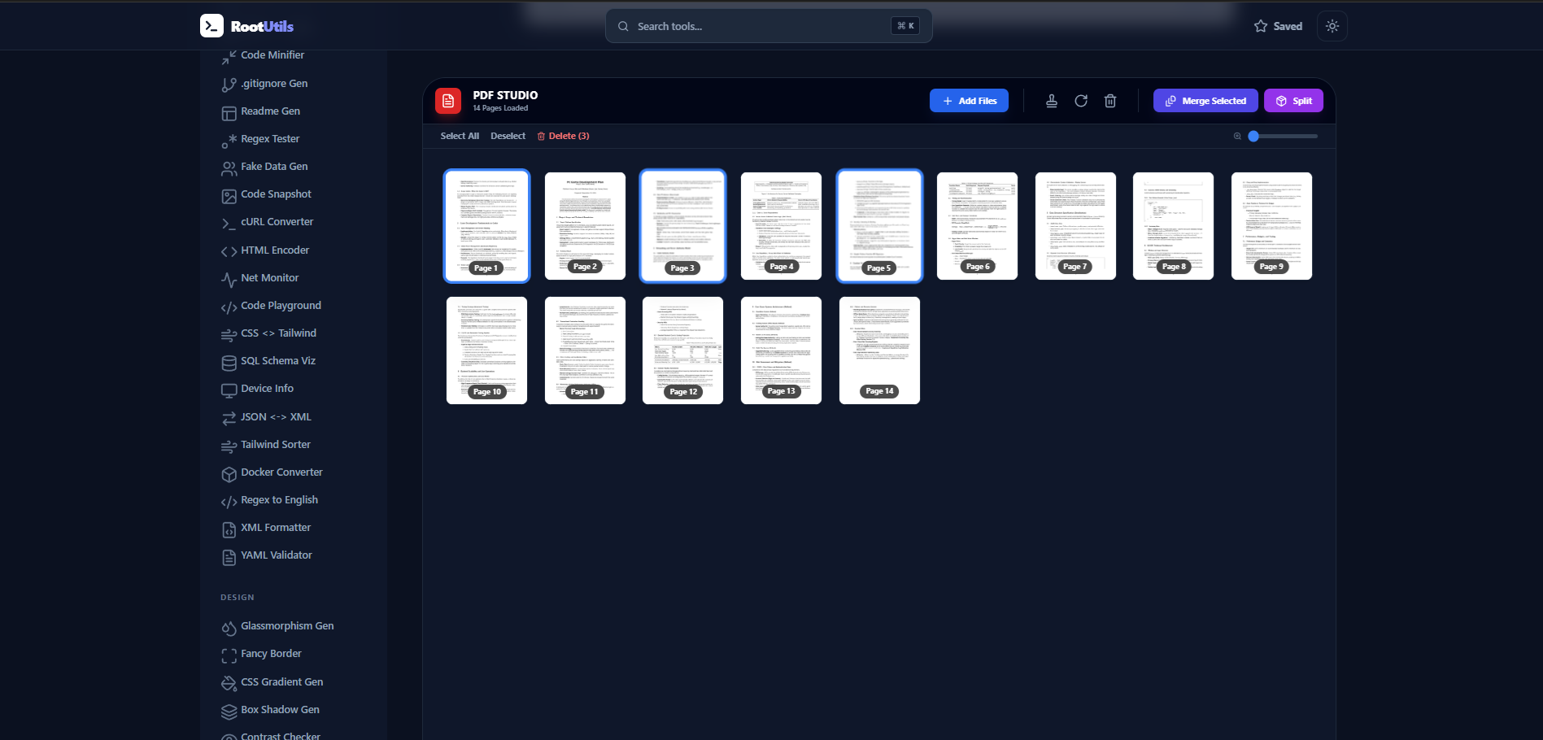This screenshot has width=1543, height=740.
Task: Open the trash icon to clear all pages
Action: coord(1110,100)
